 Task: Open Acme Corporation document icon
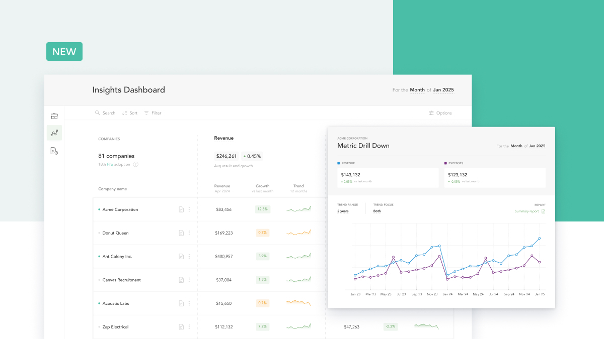181,209
